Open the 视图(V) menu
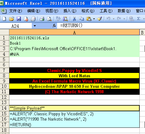This screenshot has height=134, width=145. [x=52, y=11]
